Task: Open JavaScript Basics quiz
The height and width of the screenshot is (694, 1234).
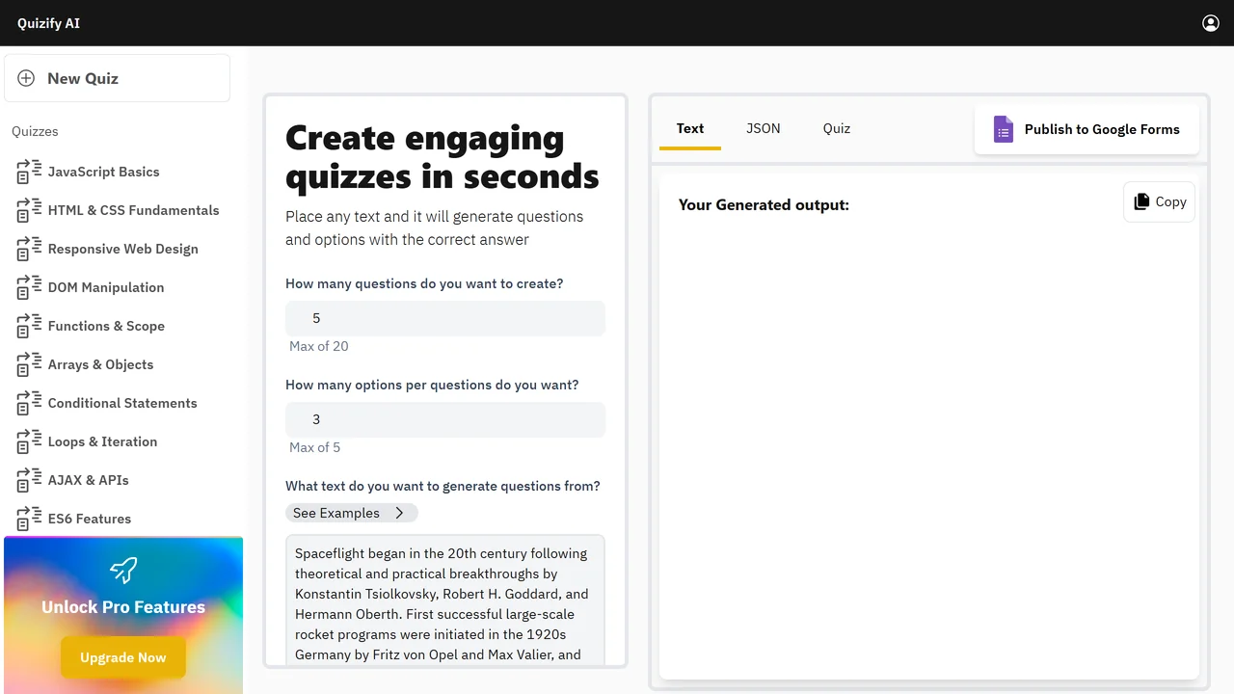Action: click(103, 172)
